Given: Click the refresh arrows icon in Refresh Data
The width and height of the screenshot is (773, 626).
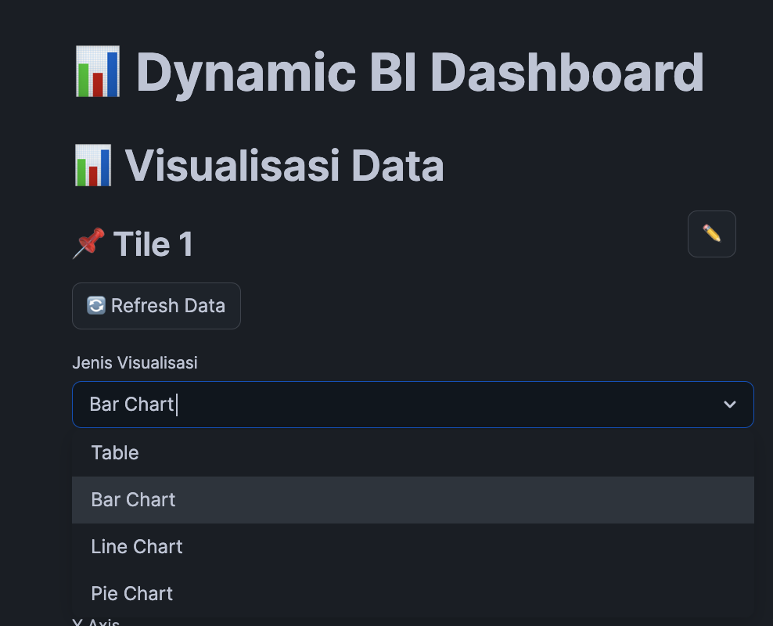Looking at the screenshot, I should [96, 306].
